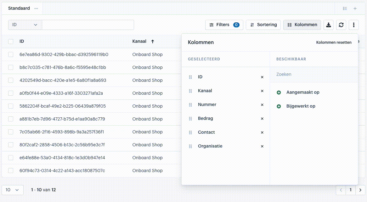This screenshot has width=367, height=202.
Task: Click the ID column header
Action: point(22,42)
